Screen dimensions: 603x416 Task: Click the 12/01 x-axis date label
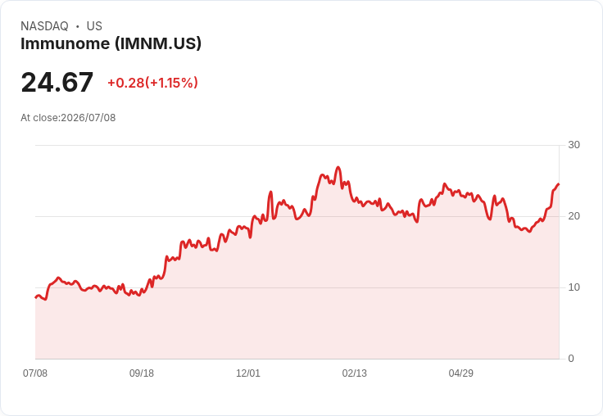tap(248, 373)
